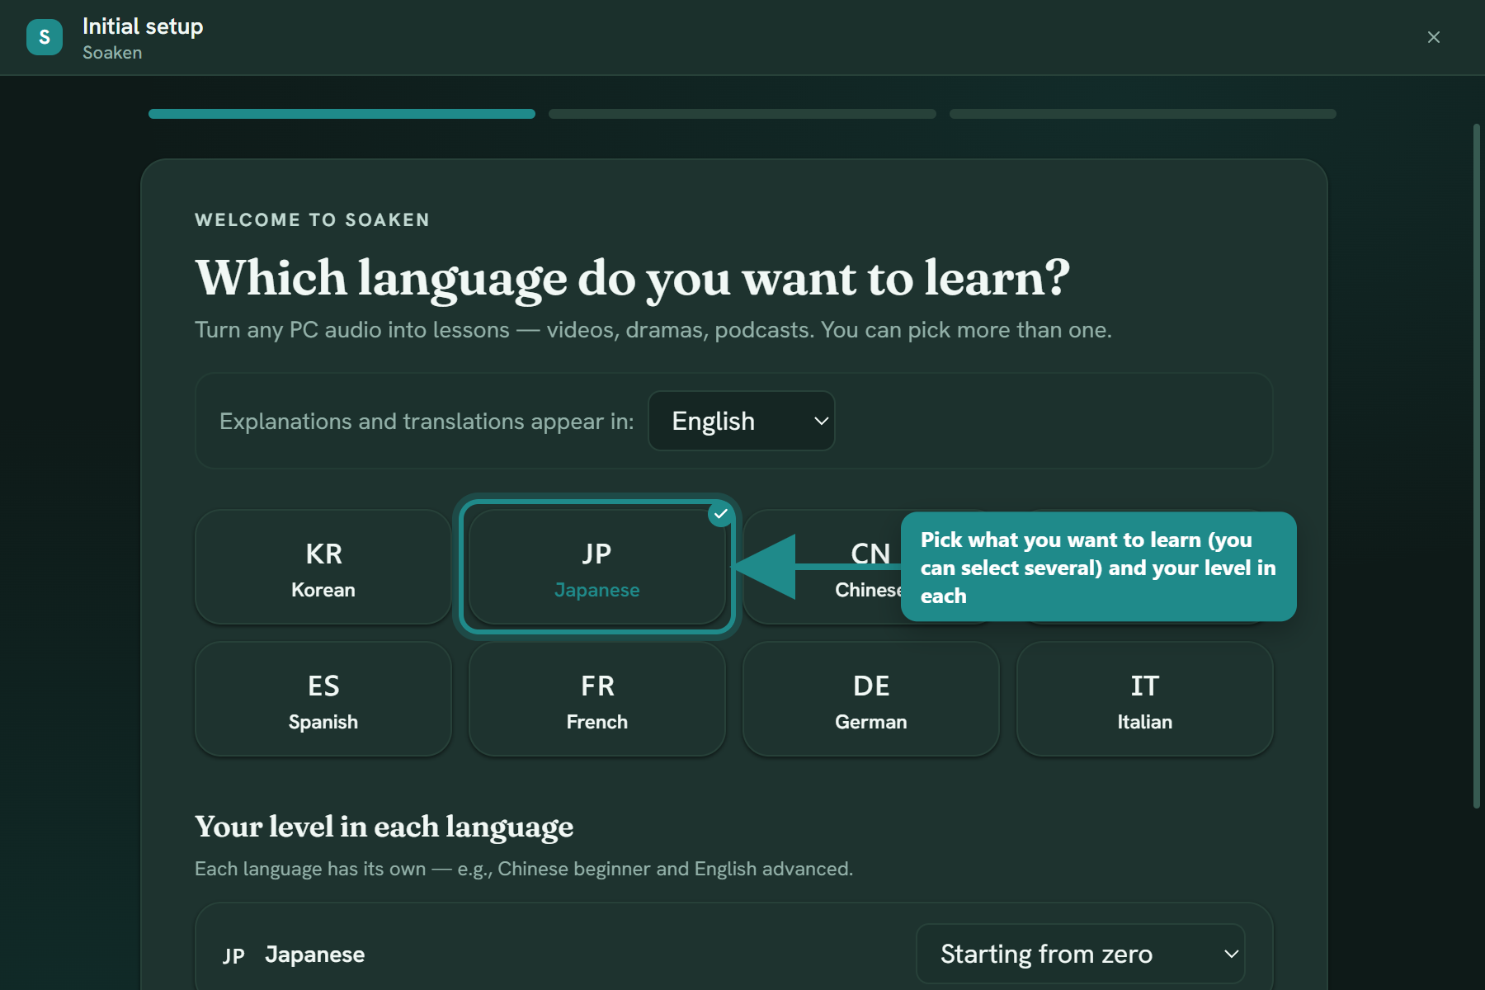This screenshot has width=1485, height=990.
Task: Click 'Explanations and translations appear in:' label
Action: pos(427,422)
